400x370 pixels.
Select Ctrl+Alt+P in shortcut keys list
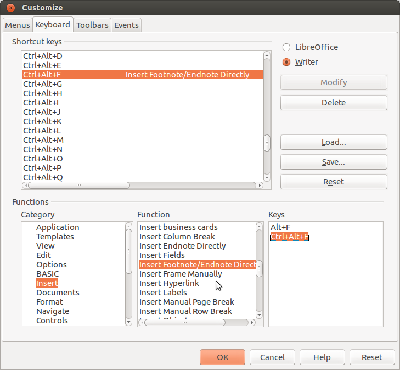(143, 168)
